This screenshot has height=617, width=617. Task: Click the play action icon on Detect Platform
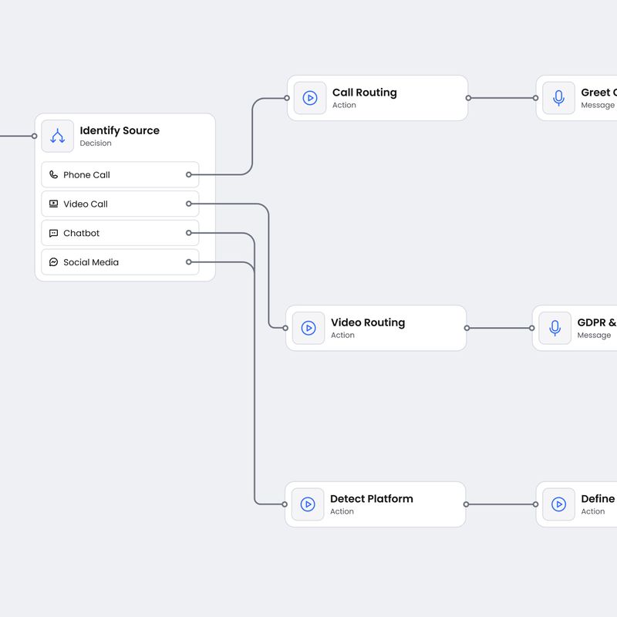point(308,504)
